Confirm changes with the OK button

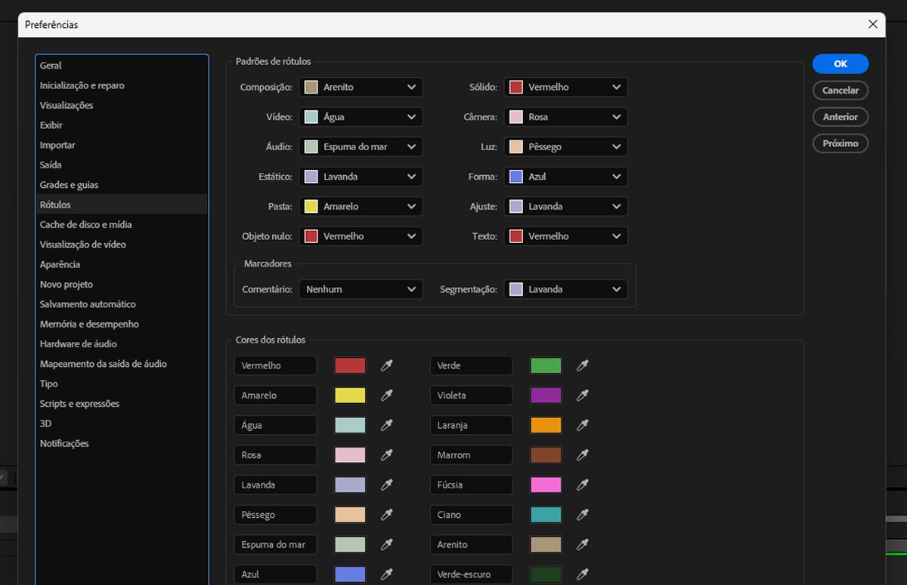840,63
